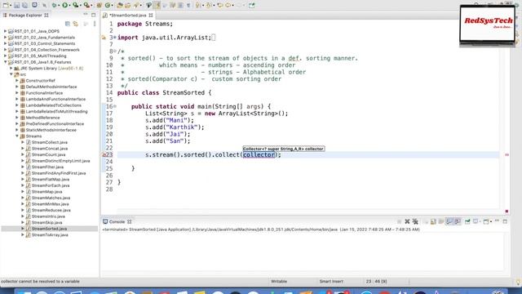The image size is (522, 294).
Task: Click the green Run toolbar button
Action: pos(65,5)
